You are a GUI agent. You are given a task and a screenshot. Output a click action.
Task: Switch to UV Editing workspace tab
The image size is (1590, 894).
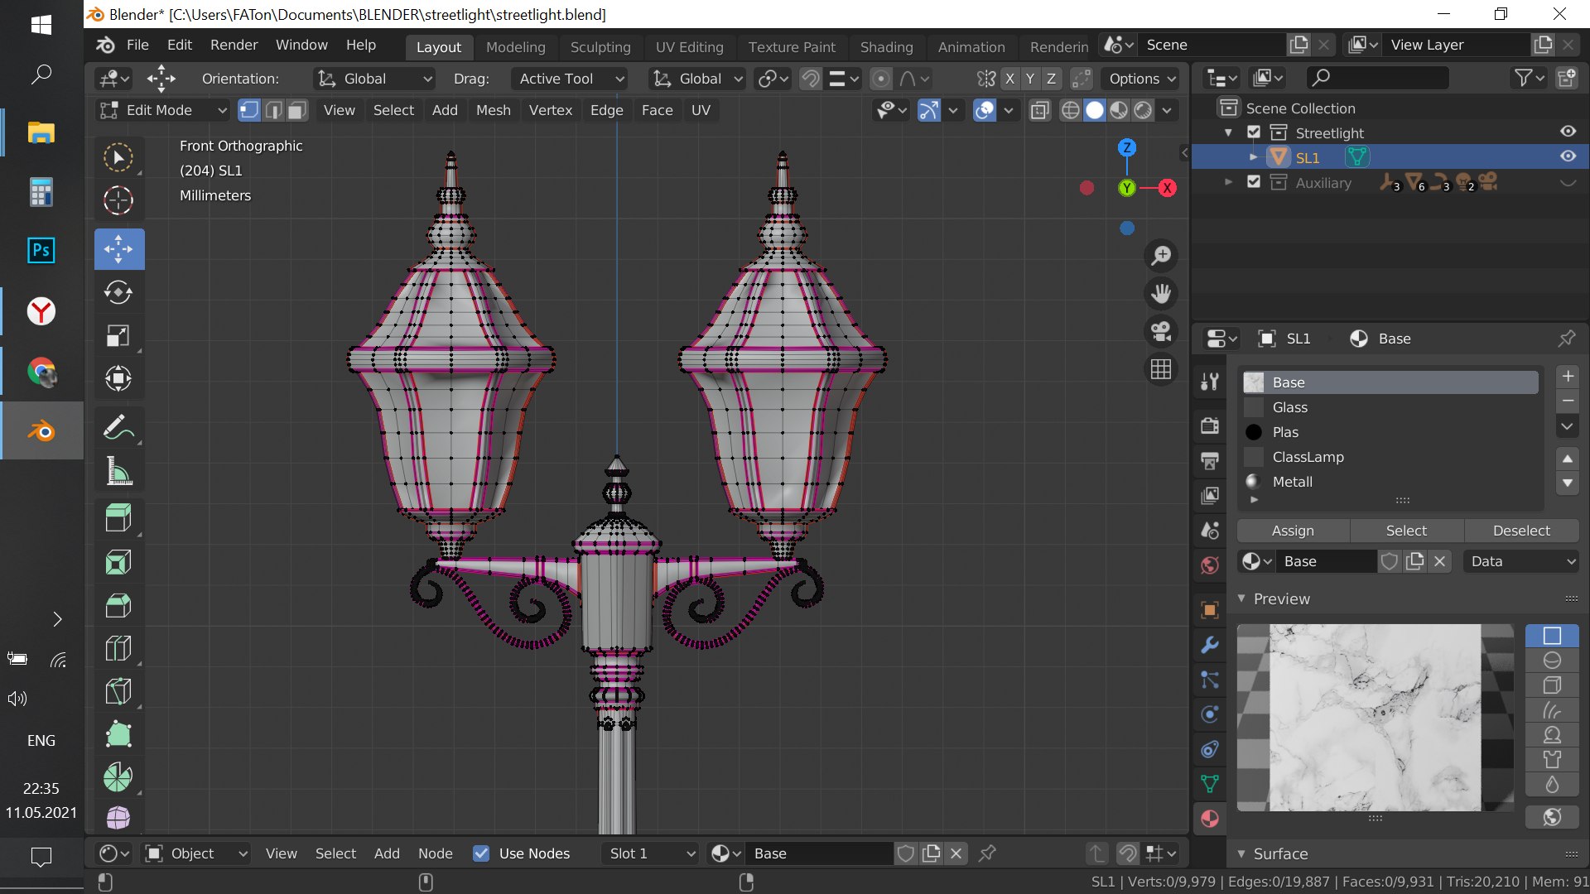click(690, 47)
